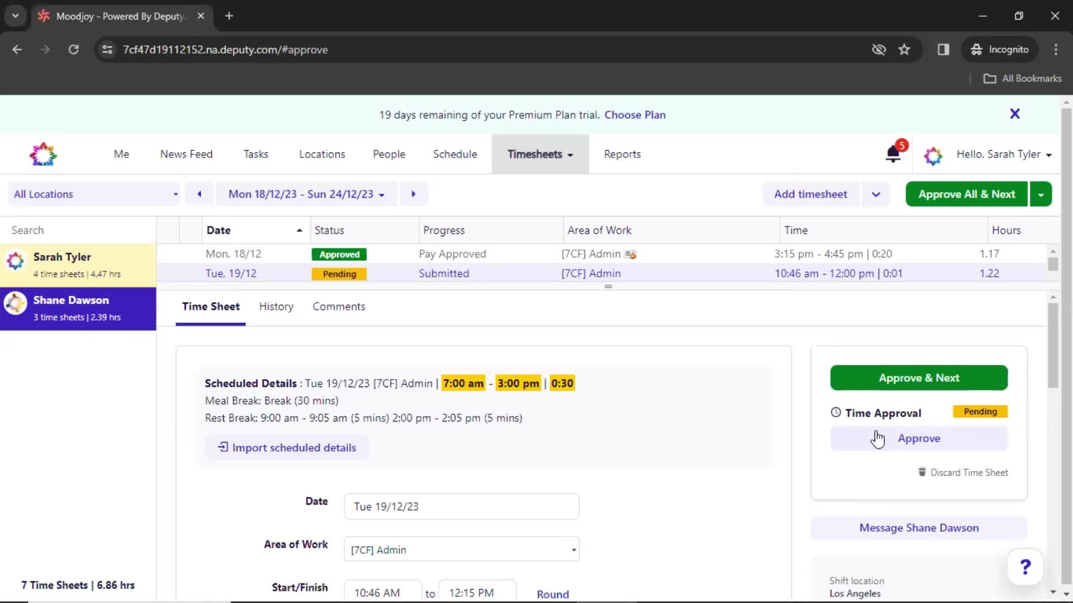
Task: Select the Comments tab
Action: click(x=339, y=307)
